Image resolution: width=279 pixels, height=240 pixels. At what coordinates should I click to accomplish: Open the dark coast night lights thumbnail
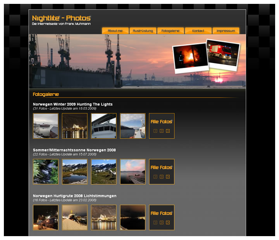(133, 218)
